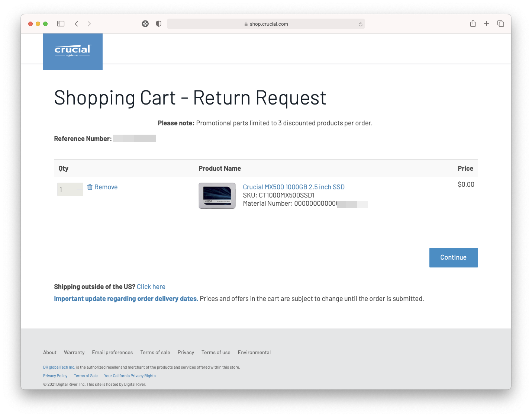Image resolution: width=532 pixels, height=417 pixels.
Task: Open important update regarding delivery dates link
Action: coord(126,299)
